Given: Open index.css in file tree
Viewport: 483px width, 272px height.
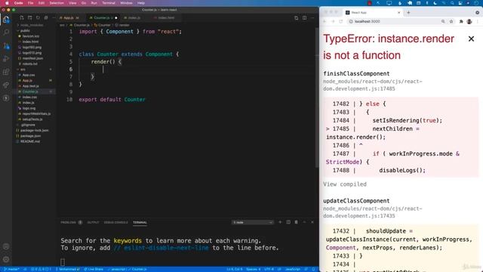Looking at the screenshot, I should click(29, 97).
